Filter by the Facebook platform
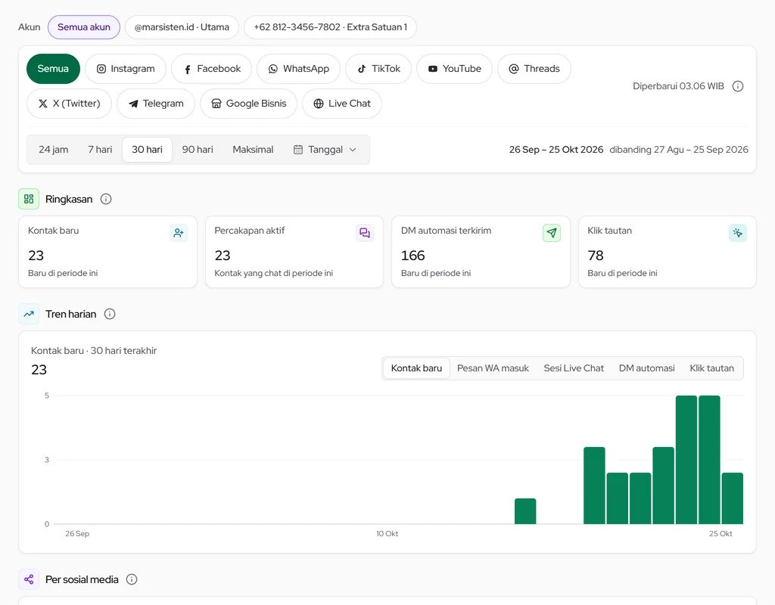Screen dimensions: 775x605 (212, 69)
